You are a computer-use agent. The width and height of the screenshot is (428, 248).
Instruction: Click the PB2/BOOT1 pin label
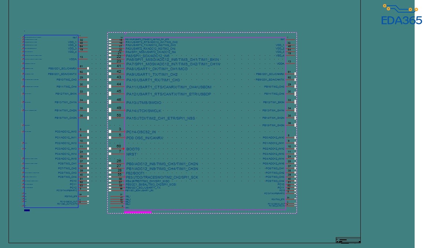tap(135, 173)
